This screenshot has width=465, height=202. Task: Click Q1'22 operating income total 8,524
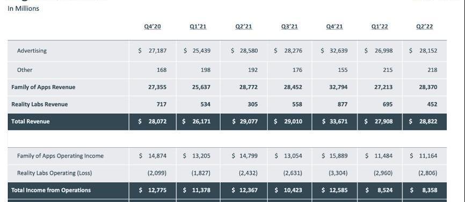pos(383,190)
